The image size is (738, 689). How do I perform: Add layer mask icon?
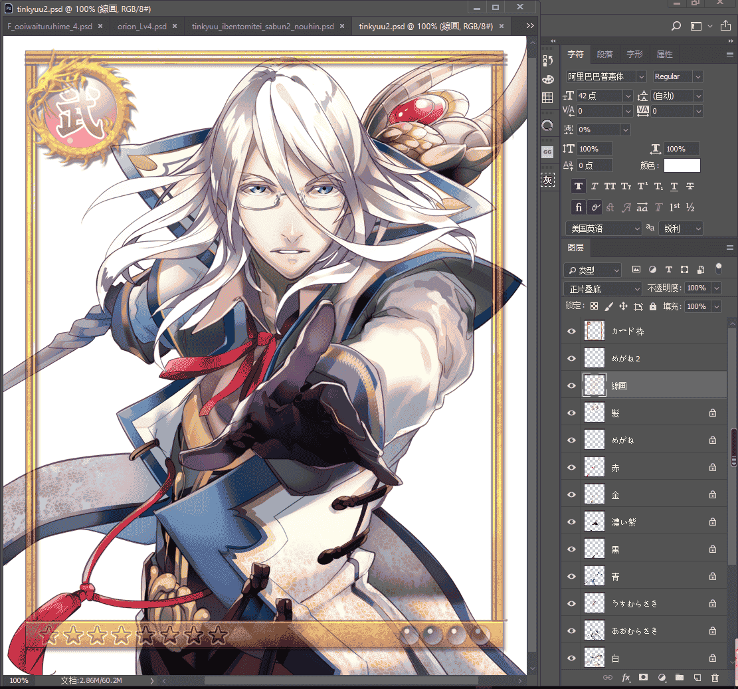tap(643, 678)
